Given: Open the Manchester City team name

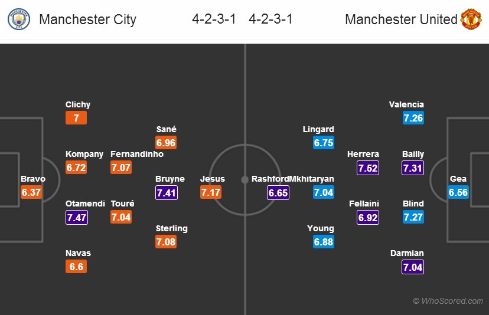Looking at the screenshot, I should 87,19.
